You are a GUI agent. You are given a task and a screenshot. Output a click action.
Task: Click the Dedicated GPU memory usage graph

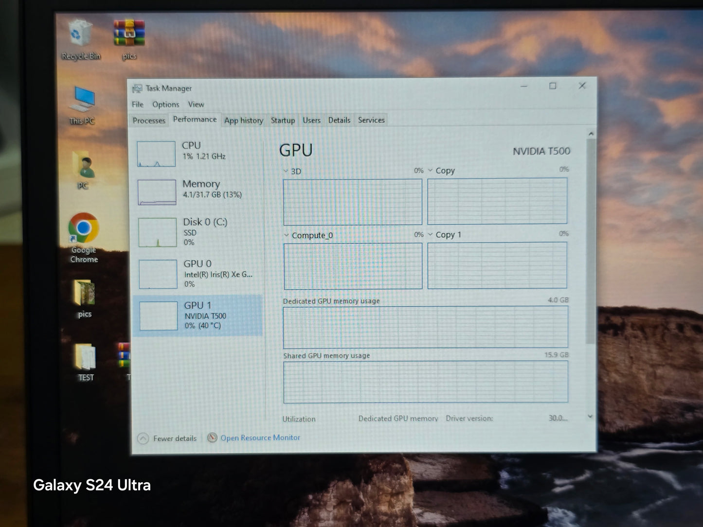coord(426,327)
